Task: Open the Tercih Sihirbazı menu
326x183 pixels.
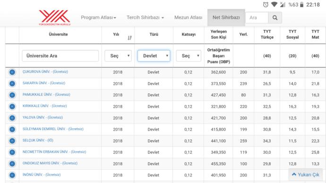Action: tap(146, 17)
